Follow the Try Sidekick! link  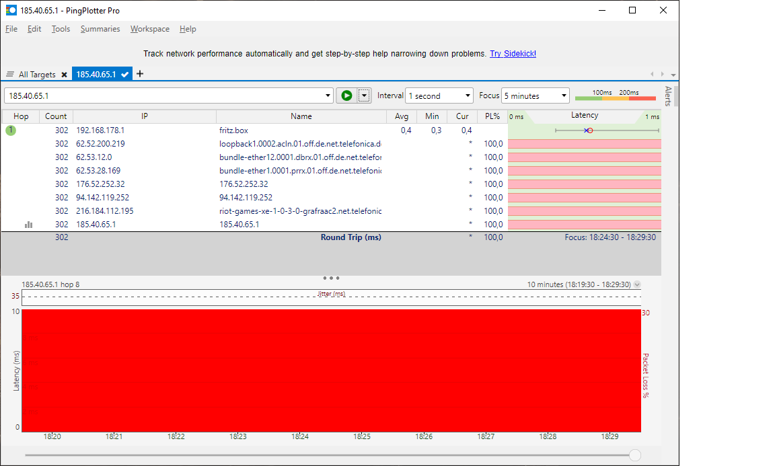tap(513, 53)
